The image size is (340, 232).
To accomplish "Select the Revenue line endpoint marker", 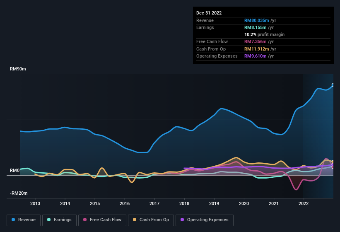I will [333, 85].
